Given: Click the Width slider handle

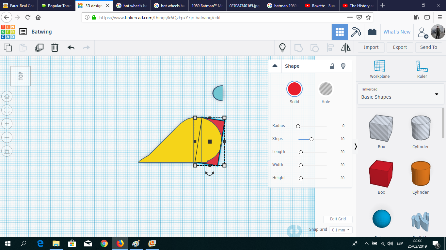Looking at the screenshot, I should [301, 165].
